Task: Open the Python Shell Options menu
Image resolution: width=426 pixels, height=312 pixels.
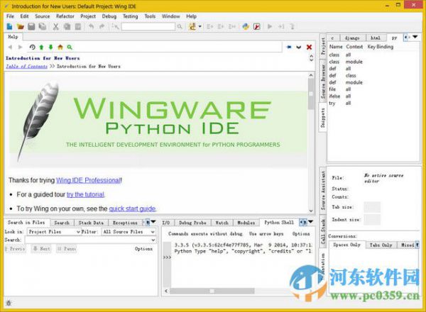Action: pyautogui.click(x=301, y=233)
